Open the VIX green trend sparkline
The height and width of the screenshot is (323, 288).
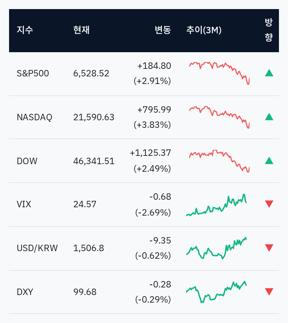[x=216, y=205]
